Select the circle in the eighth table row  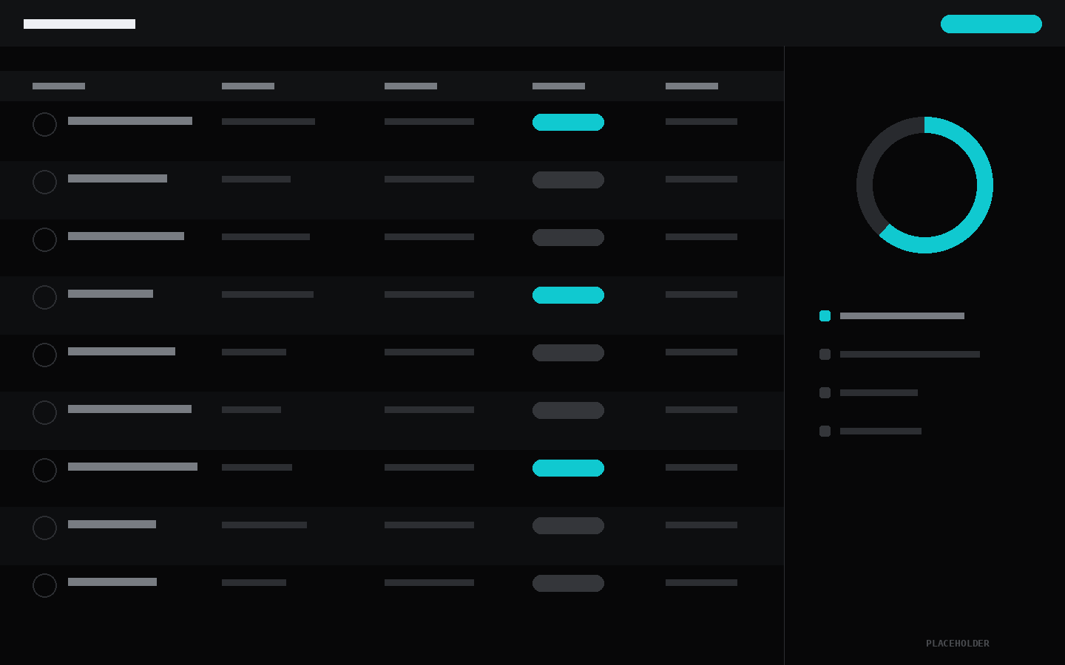pyautogui.click(x=44, y=528)
